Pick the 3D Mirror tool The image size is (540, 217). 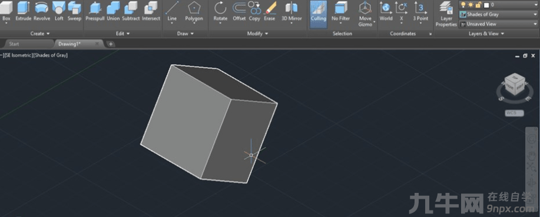tap(291, 12)
